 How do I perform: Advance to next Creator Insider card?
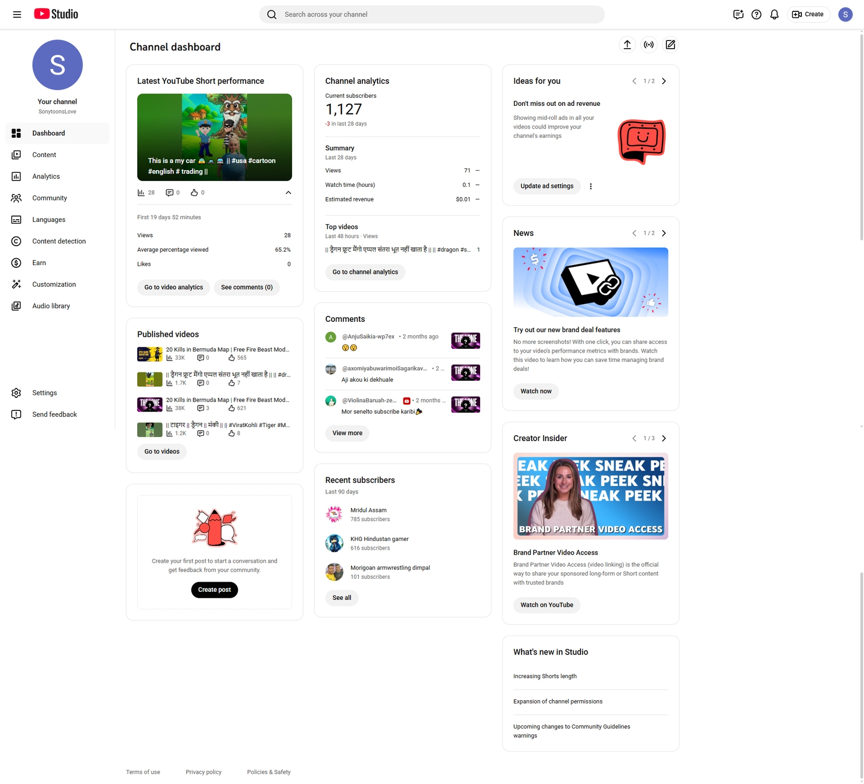coord(664,438)
